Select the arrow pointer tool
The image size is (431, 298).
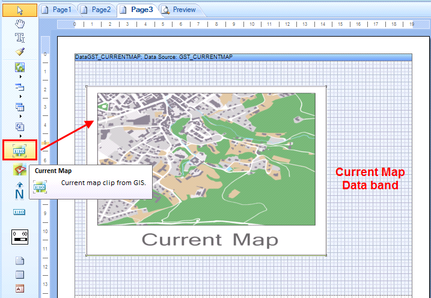point(19,10)
